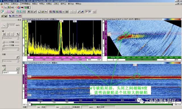Open the 窗口(W) menu
Screen dimensions: 182x109
pyautogui.click(x=71, y=4)
